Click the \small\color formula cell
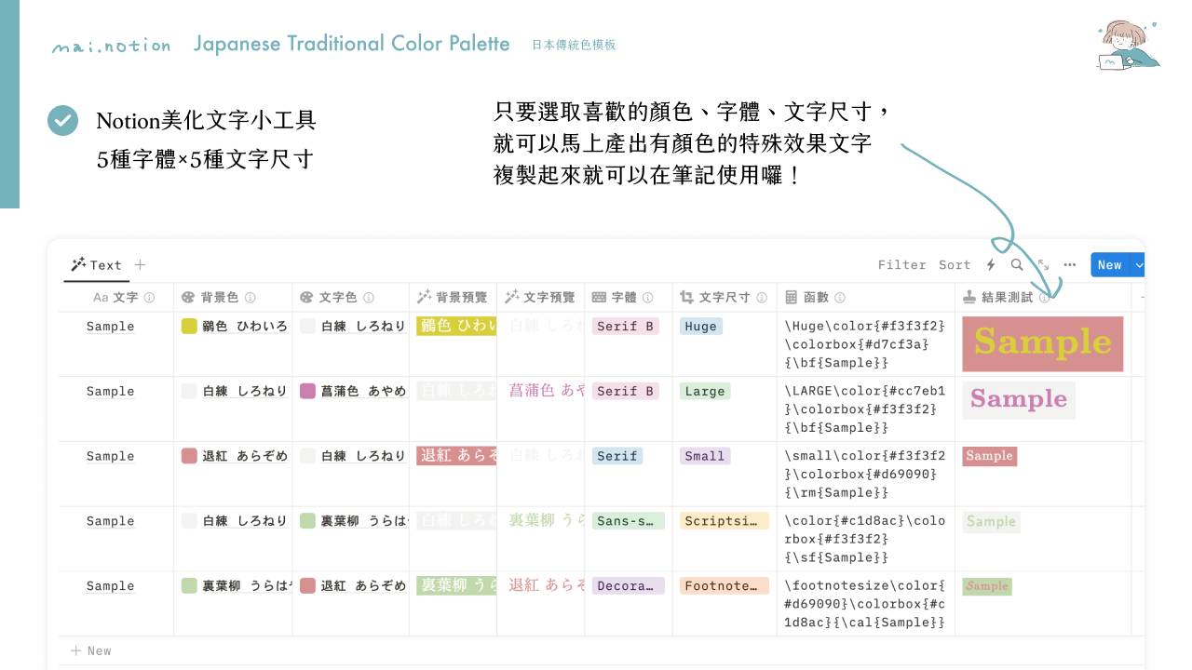 tap(866, 474)
